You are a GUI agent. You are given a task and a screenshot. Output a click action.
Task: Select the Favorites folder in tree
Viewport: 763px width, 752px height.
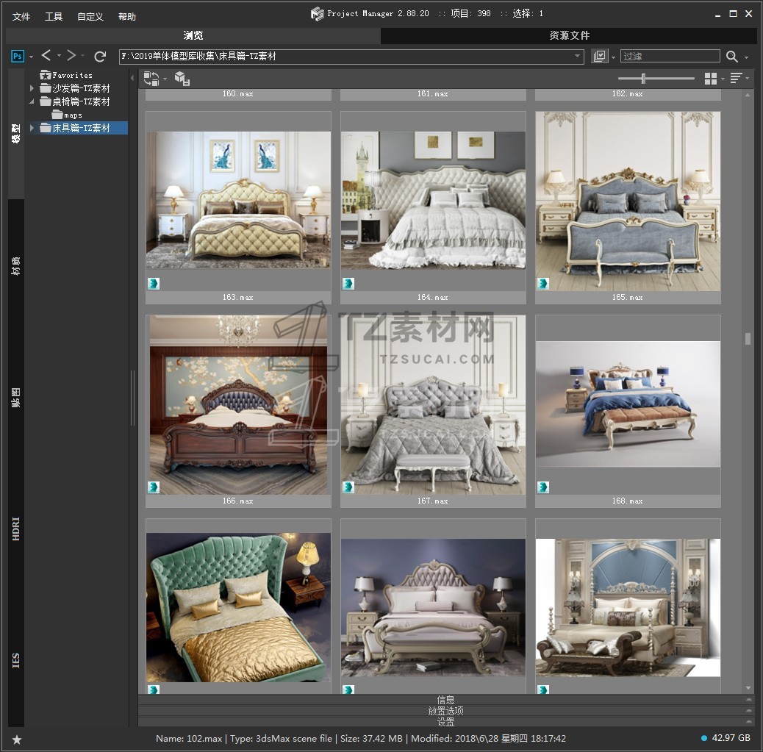pyautogui.click(x=71, y=75)
